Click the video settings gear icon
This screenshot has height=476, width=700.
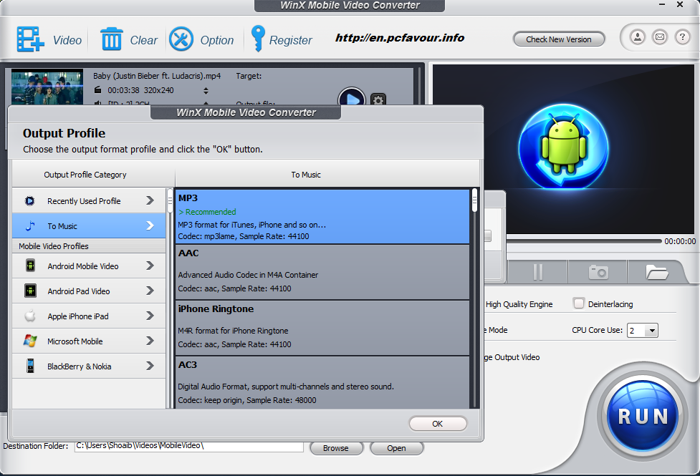[x=378, y=99]
